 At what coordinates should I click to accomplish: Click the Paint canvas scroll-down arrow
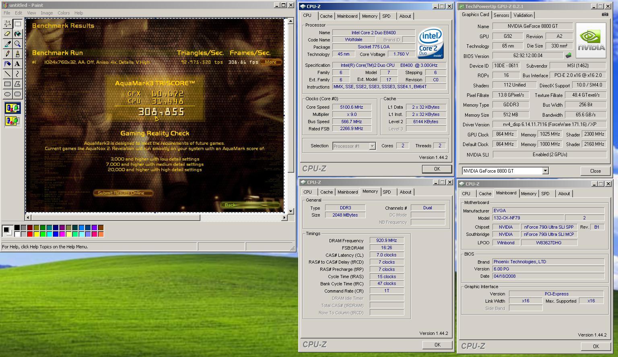(291, 211)
